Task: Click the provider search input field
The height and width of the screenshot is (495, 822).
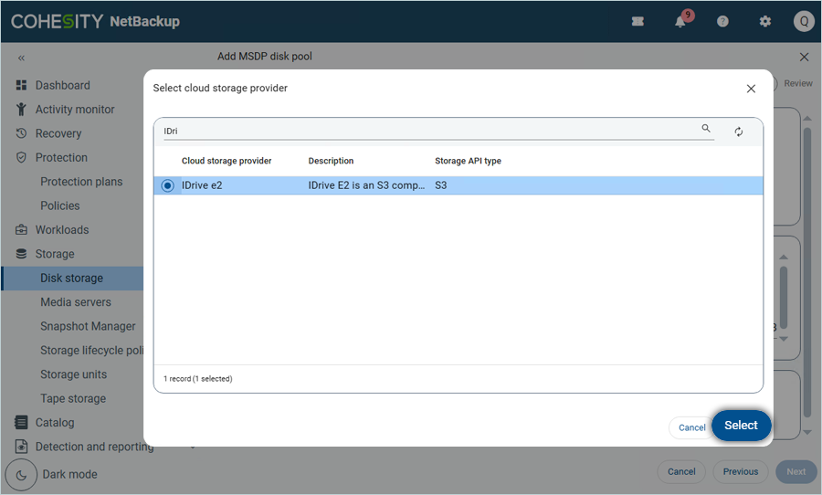Action: click(429, 131)
